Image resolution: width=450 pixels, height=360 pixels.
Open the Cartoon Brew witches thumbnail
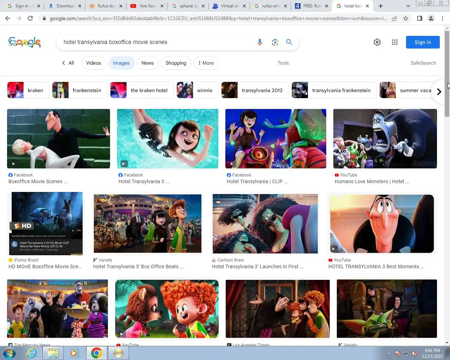coord(265,224)
